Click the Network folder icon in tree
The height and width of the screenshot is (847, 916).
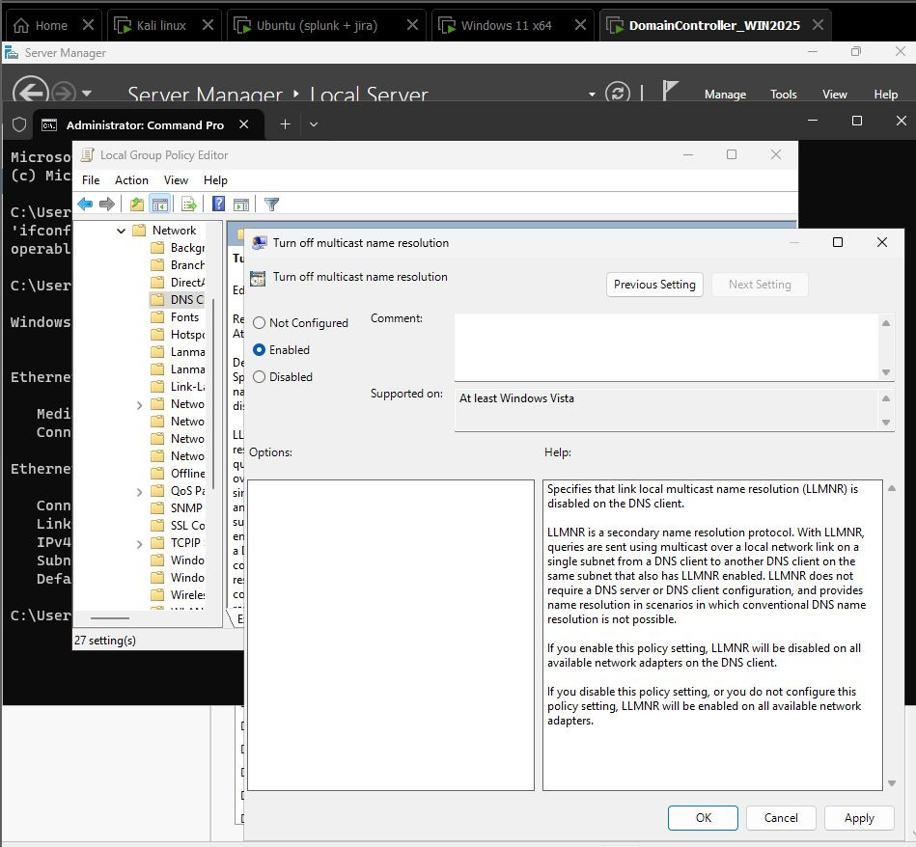(x=139, y=230)
